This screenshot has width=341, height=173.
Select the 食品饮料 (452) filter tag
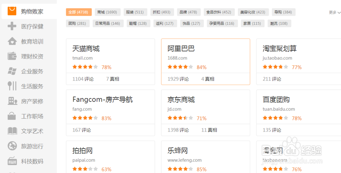[x=219, y=12]
